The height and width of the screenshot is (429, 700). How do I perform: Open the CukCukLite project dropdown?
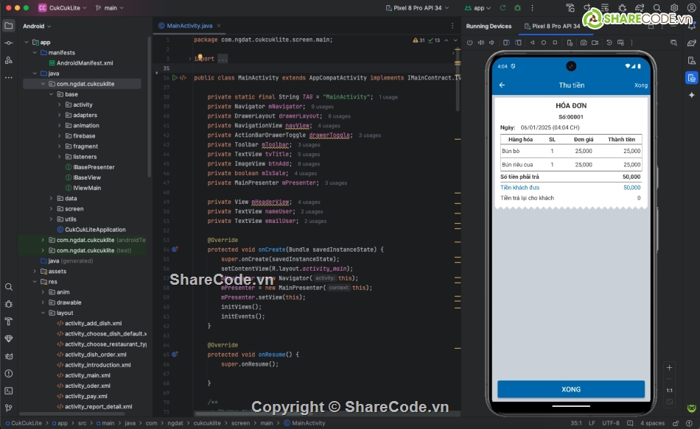(62, 8)
